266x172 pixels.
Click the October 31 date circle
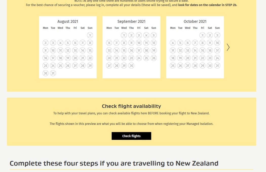tap(217, 66)
